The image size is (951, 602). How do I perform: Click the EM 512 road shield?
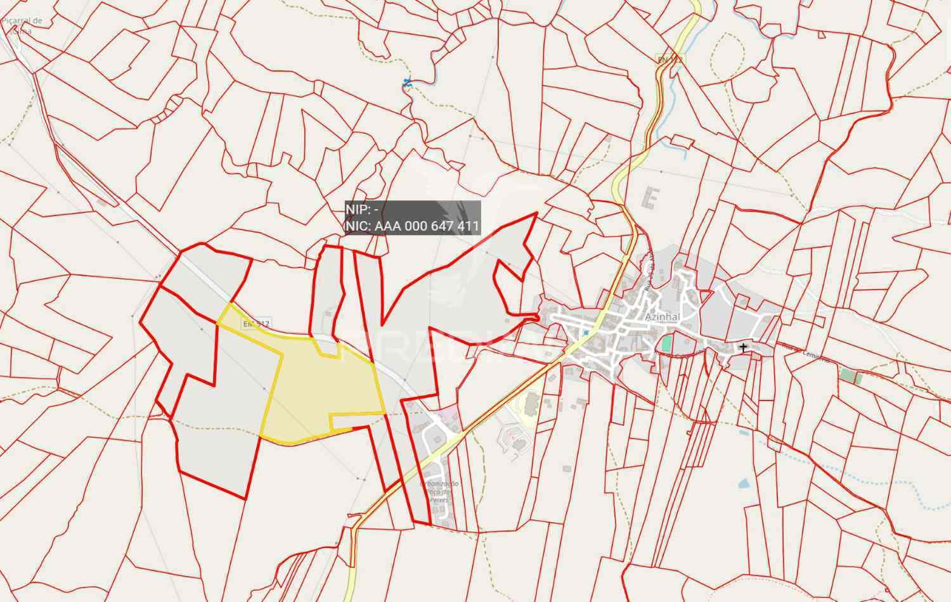(x=252, y=324)
